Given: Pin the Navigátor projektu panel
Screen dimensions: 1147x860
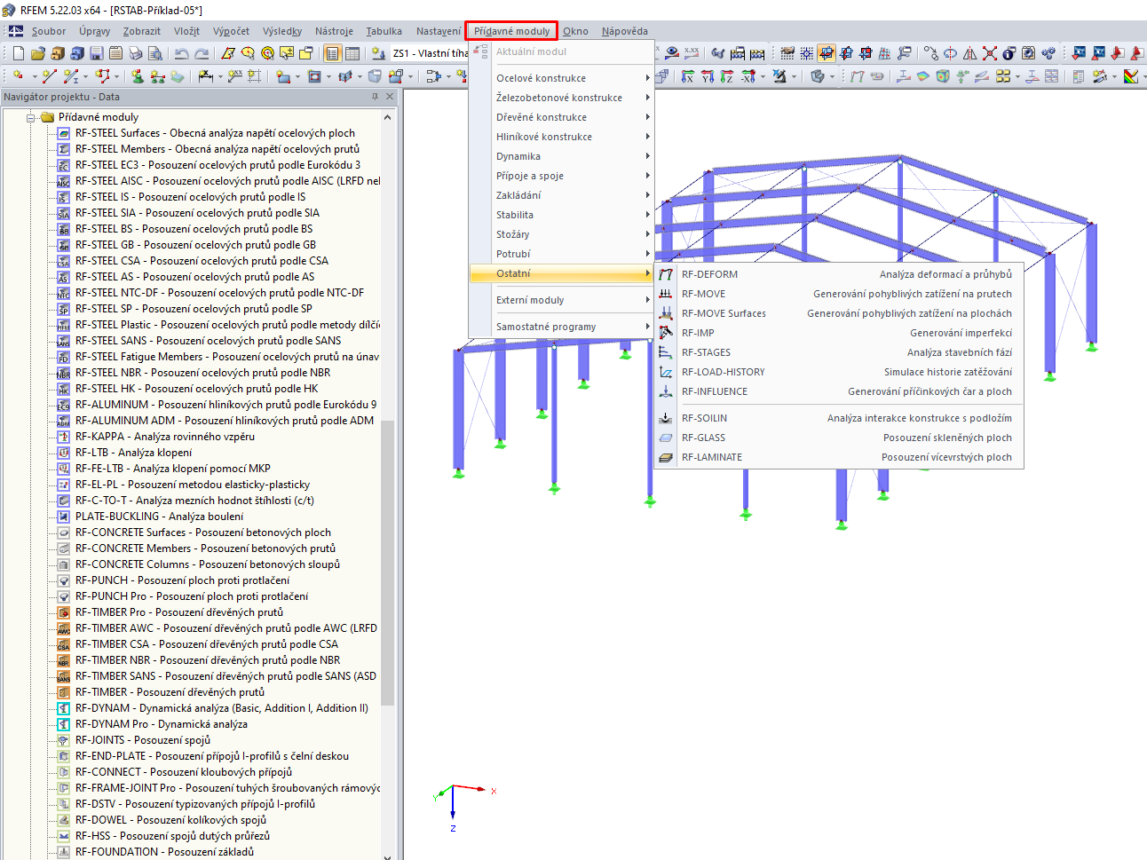Looking at the screenshot, I should pos(375,97).
